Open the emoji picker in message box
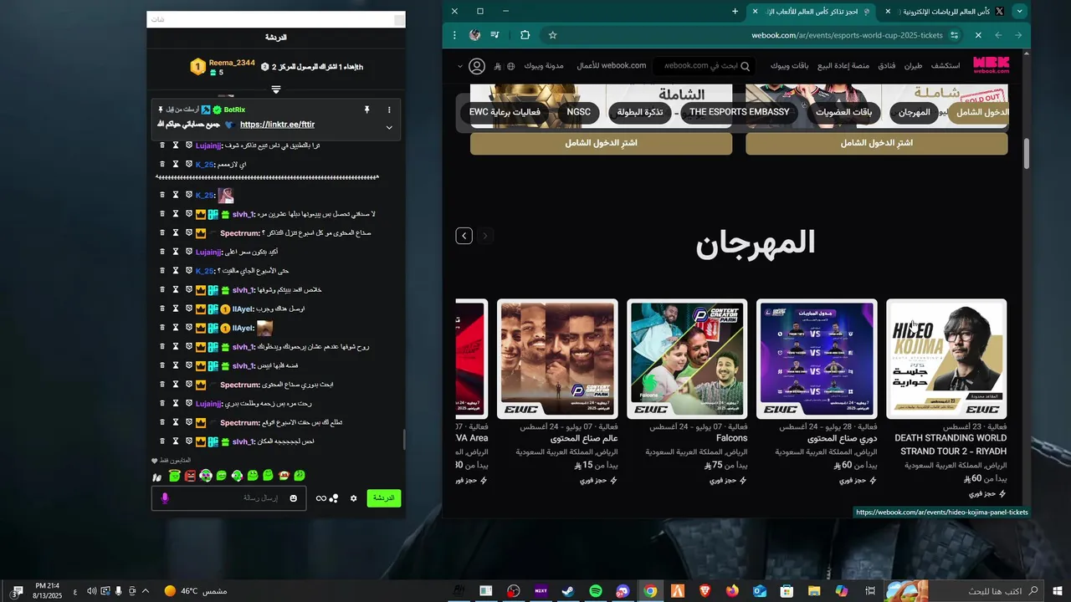This screenshot has height=602, width=1071. pos(293,498)
